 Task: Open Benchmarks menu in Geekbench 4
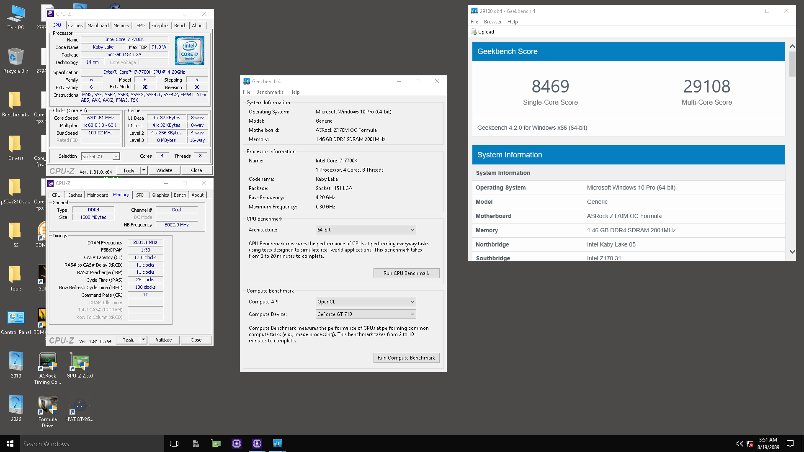[270, 92]
